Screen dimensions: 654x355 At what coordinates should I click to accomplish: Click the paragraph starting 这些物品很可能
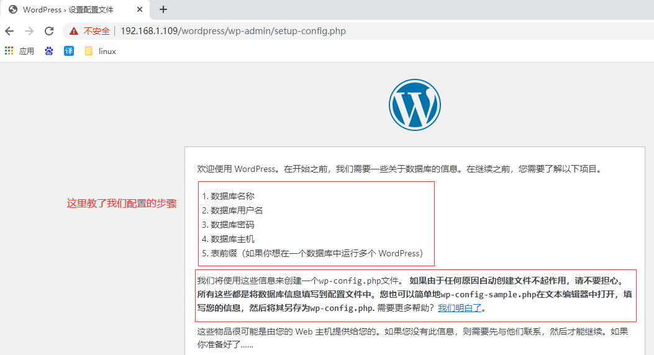[x=412, y=338]
